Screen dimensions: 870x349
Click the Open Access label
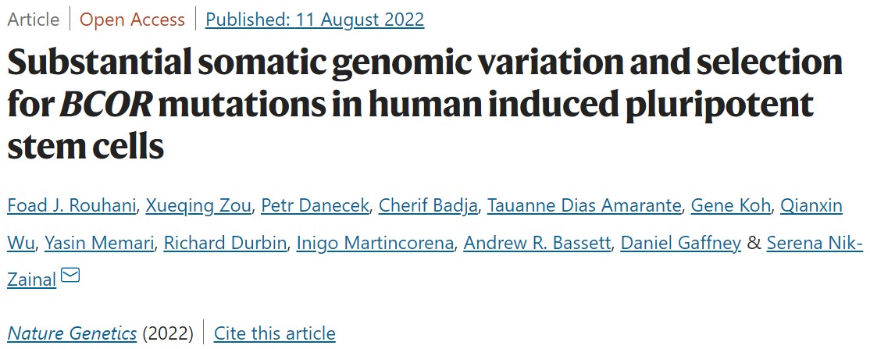(133, 20)
